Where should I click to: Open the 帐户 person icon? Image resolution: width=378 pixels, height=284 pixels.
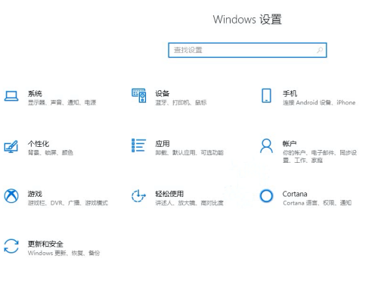click(266, 145)
